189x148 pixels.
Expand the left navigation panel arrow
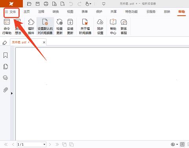coord(12,94)
